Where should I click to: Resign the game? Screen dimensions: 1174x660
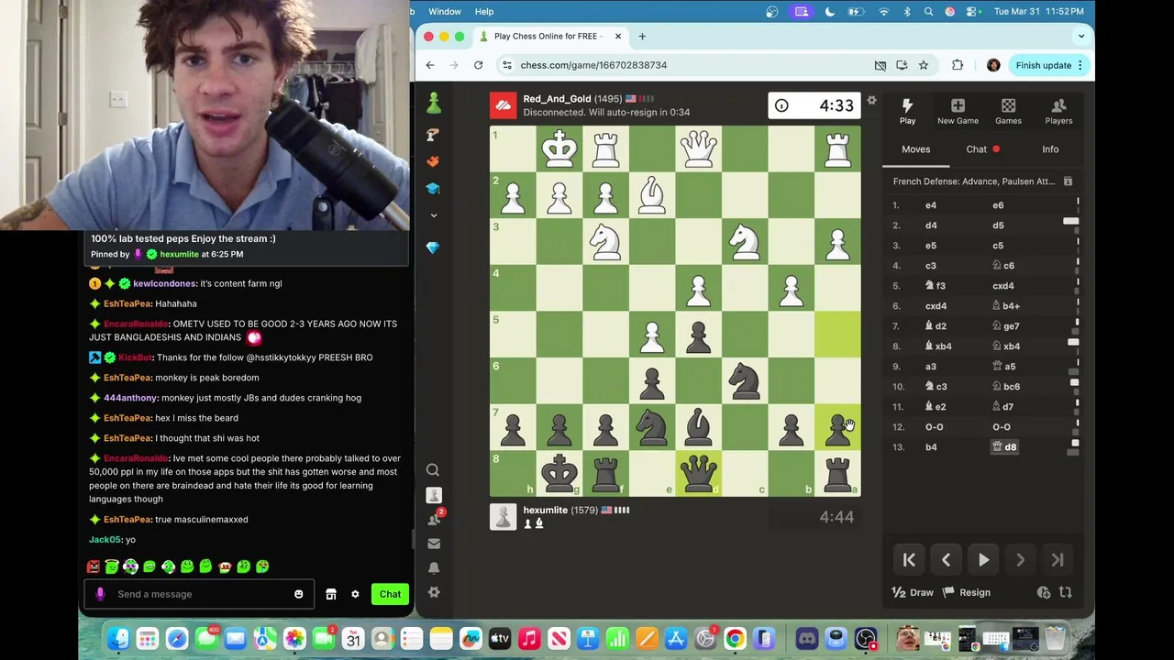(x=967, y=592)
